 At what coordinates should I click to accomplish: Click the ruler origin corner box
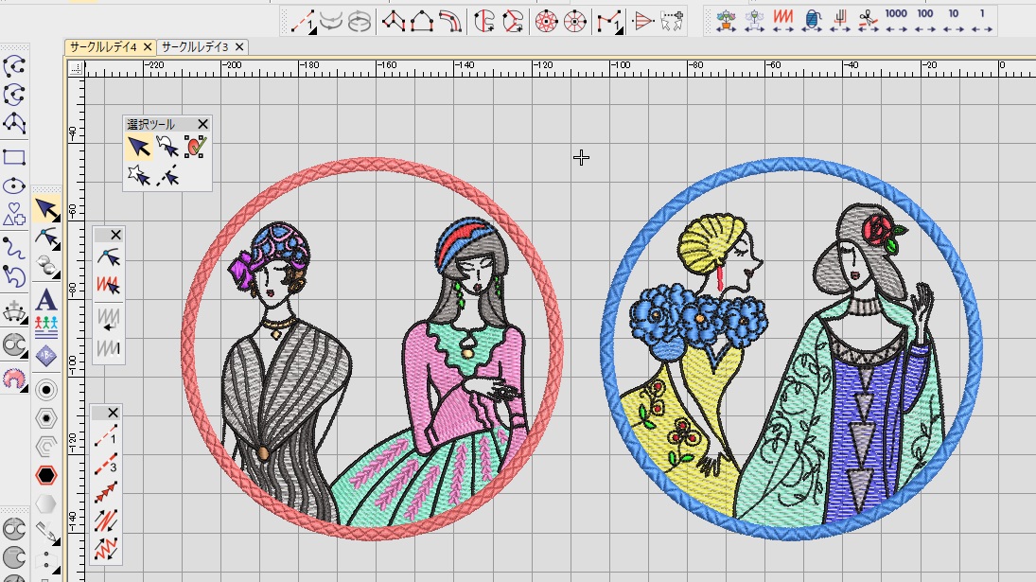point(77,68)
